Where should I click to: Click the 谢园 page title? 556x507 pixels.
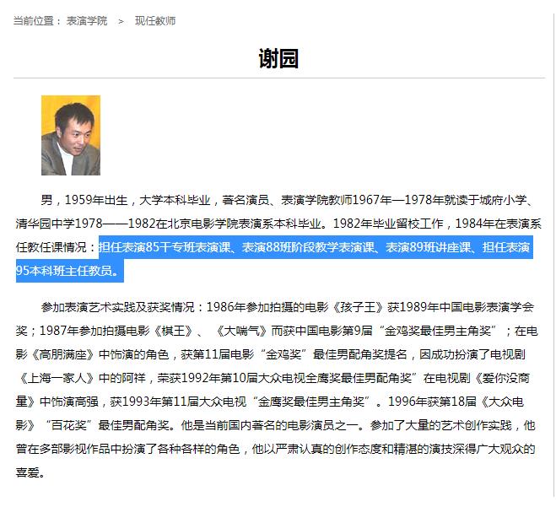278,58
